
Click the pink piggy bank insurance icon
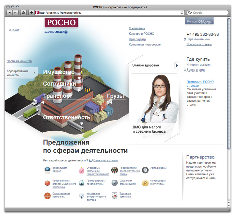coord(82,170)
